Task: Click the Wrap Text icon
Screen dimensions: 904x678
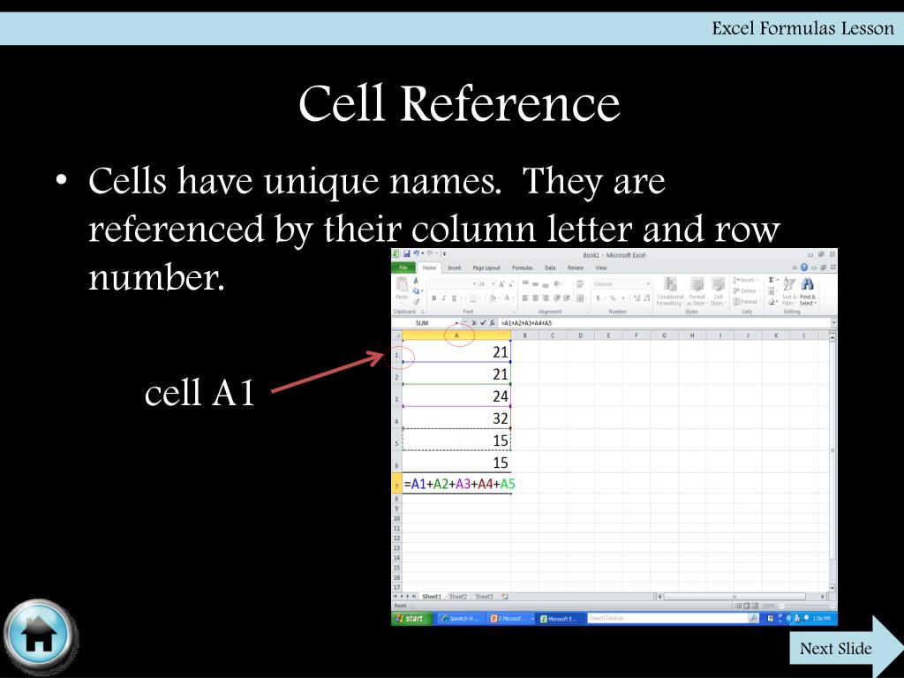Action: click(579, 284)
